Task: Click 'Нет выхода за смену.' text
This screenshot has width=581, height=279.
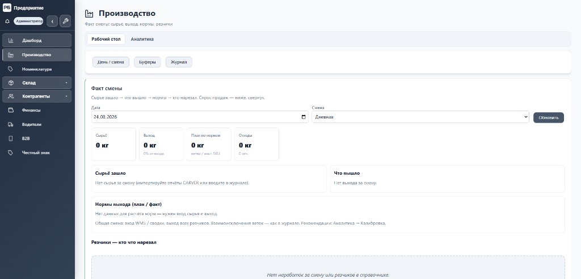Action: (x=355, y=183)
